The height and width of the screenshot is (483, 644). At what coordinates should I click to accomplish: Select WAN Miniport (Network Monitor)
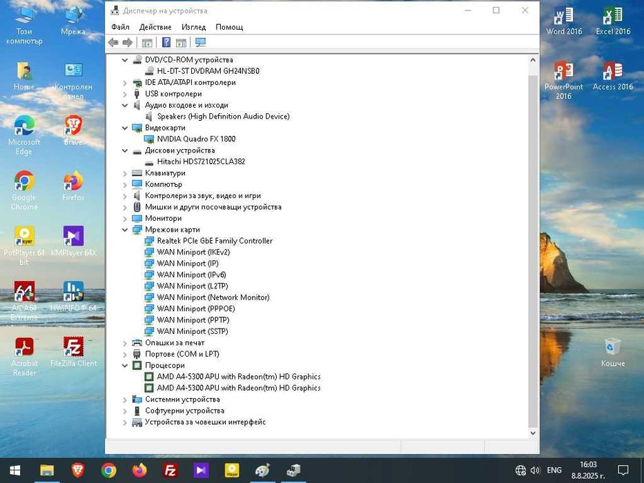[213, 297]
